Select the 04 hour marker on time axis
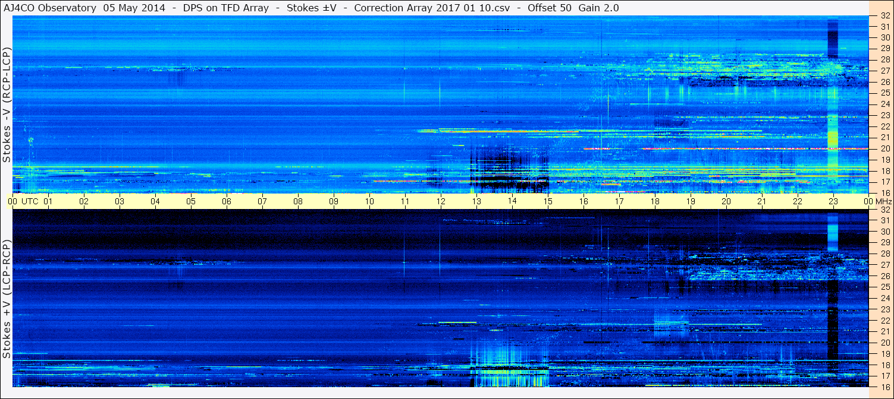 pos(155,201)
